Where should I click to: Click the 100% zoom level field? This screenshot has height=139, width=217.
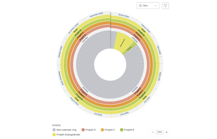(x=160, y=132)
